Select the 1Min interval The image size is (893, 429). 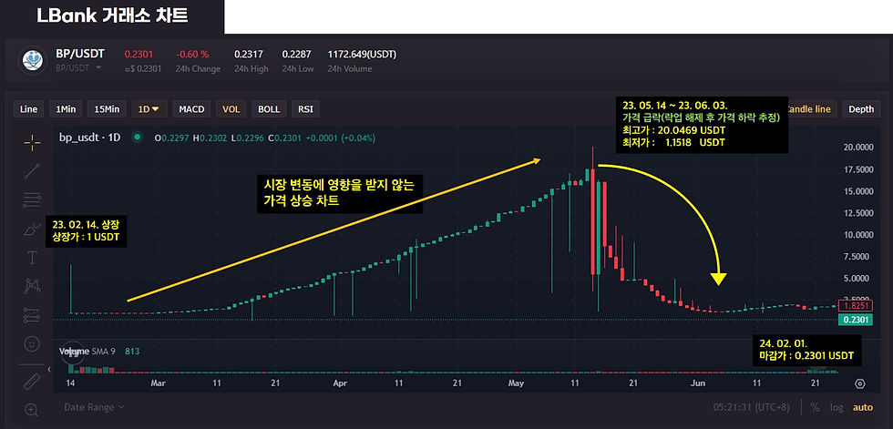(x=66, y=109)
